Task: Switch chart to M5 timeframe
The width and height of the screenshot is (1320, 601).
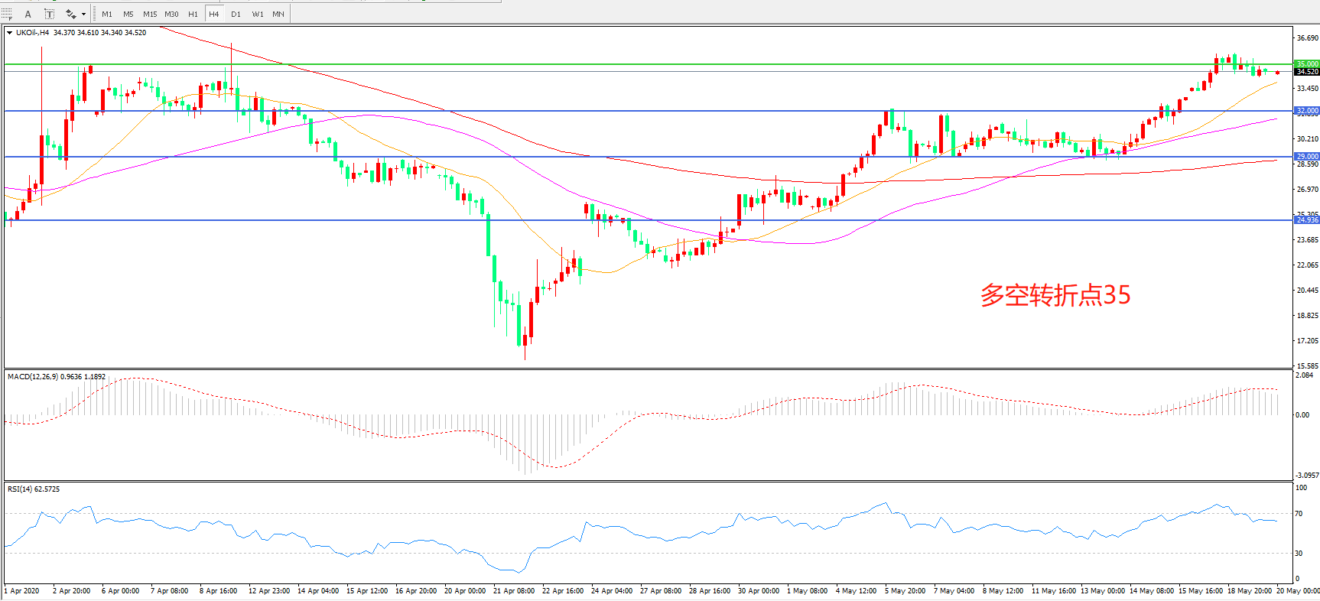Action: pos(128,14)
